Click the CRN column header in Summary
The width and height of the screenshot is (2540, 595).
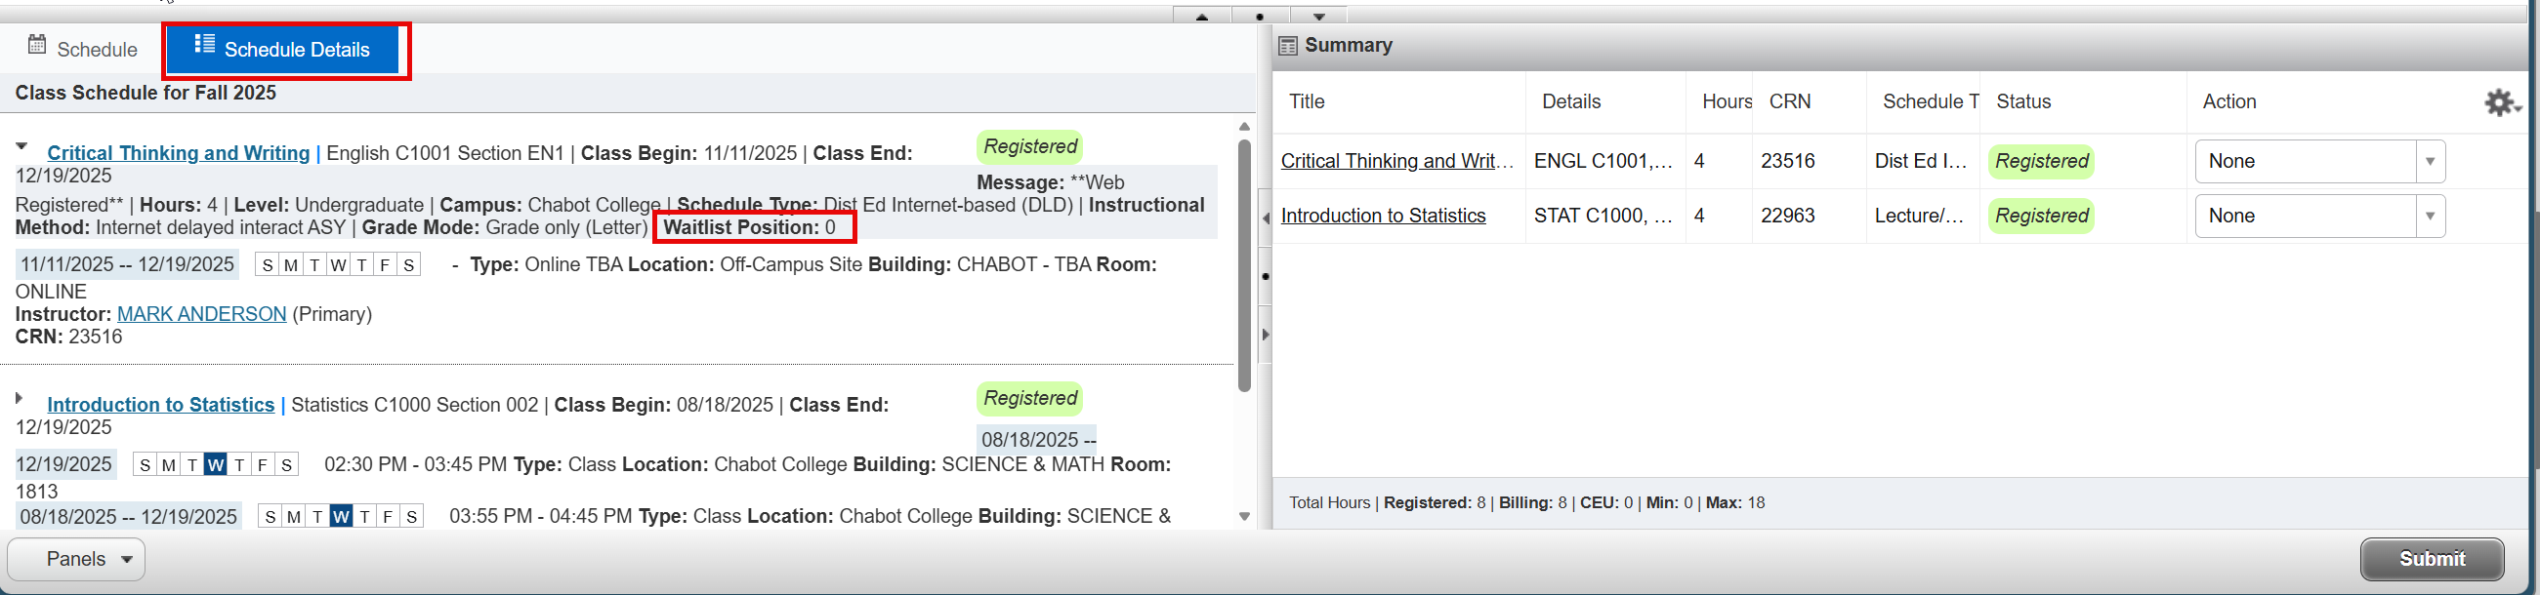[1790, 101]
